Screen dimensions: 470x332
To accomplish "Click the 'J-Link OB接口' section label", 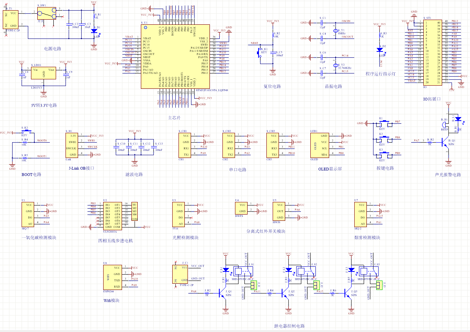I will (82, 168).
